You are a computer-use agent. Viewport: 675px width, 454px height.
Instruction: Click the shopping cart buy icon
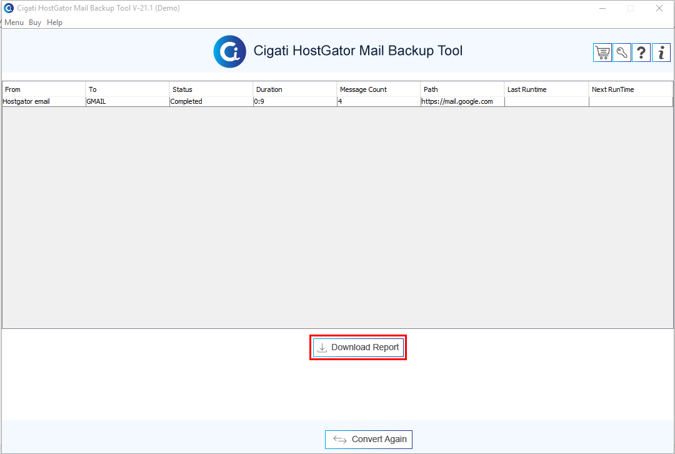[x=602, y=53]
